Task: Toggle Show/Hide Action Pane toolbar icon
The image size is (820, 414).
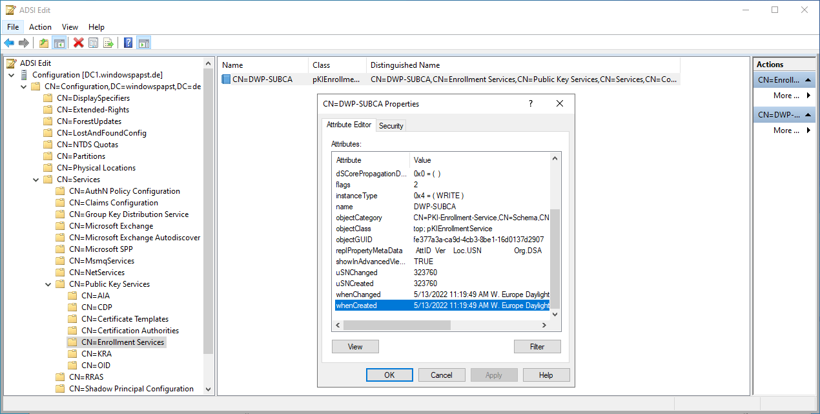Action: coord(144,43)
